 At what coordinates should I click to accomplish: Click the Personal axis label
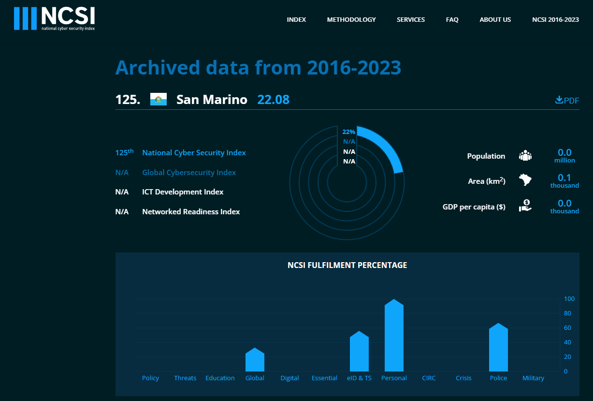point(394,378)
